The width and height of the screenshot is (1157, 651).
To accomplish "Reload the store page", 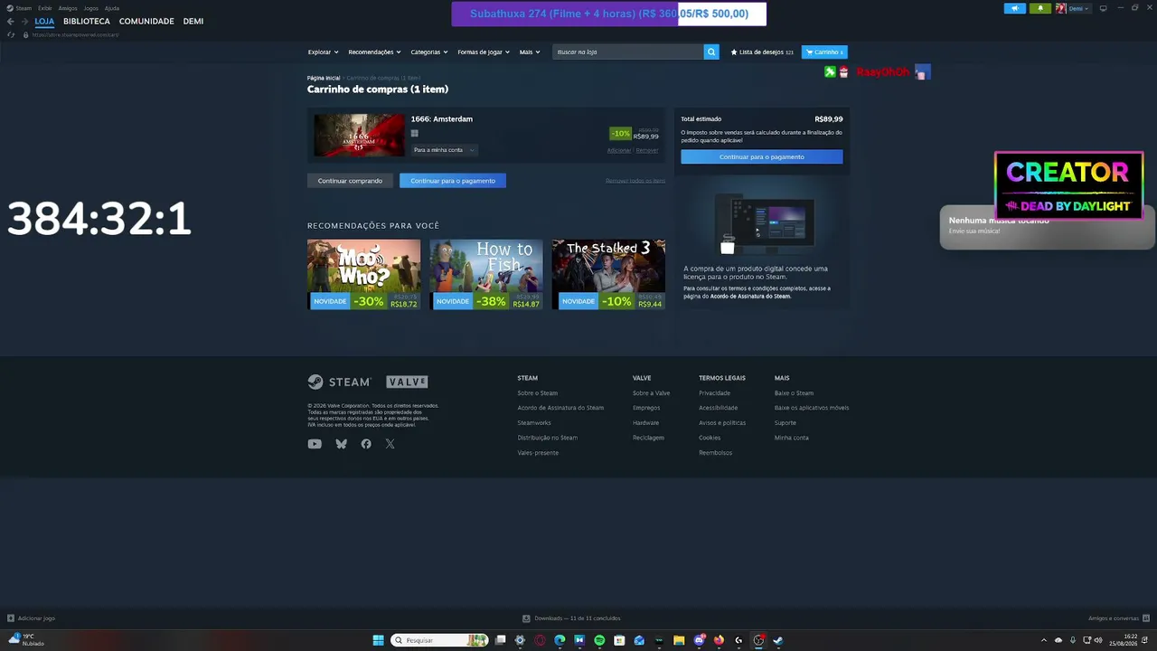I will [x=11, y=34].
